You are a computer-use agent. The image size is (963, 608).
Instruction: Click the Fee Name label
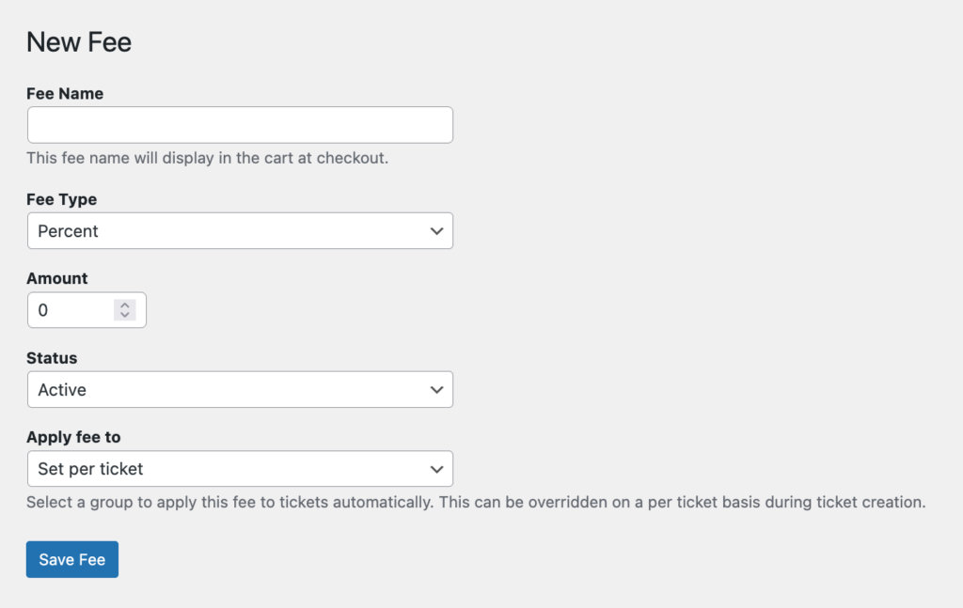click(65, 94)
